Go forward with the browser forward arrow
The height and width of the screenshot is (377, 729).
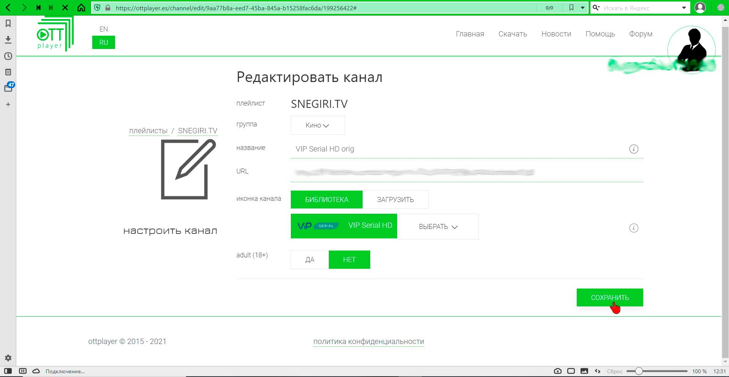tap(24, 8)
